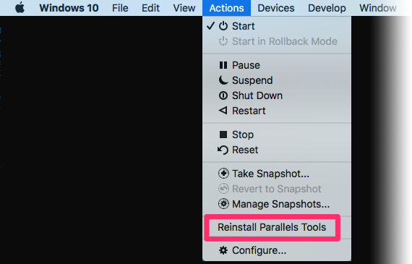Screen dimensions: 412x264
Task: Expand the View menu
Action: click(x=184, y=8)
